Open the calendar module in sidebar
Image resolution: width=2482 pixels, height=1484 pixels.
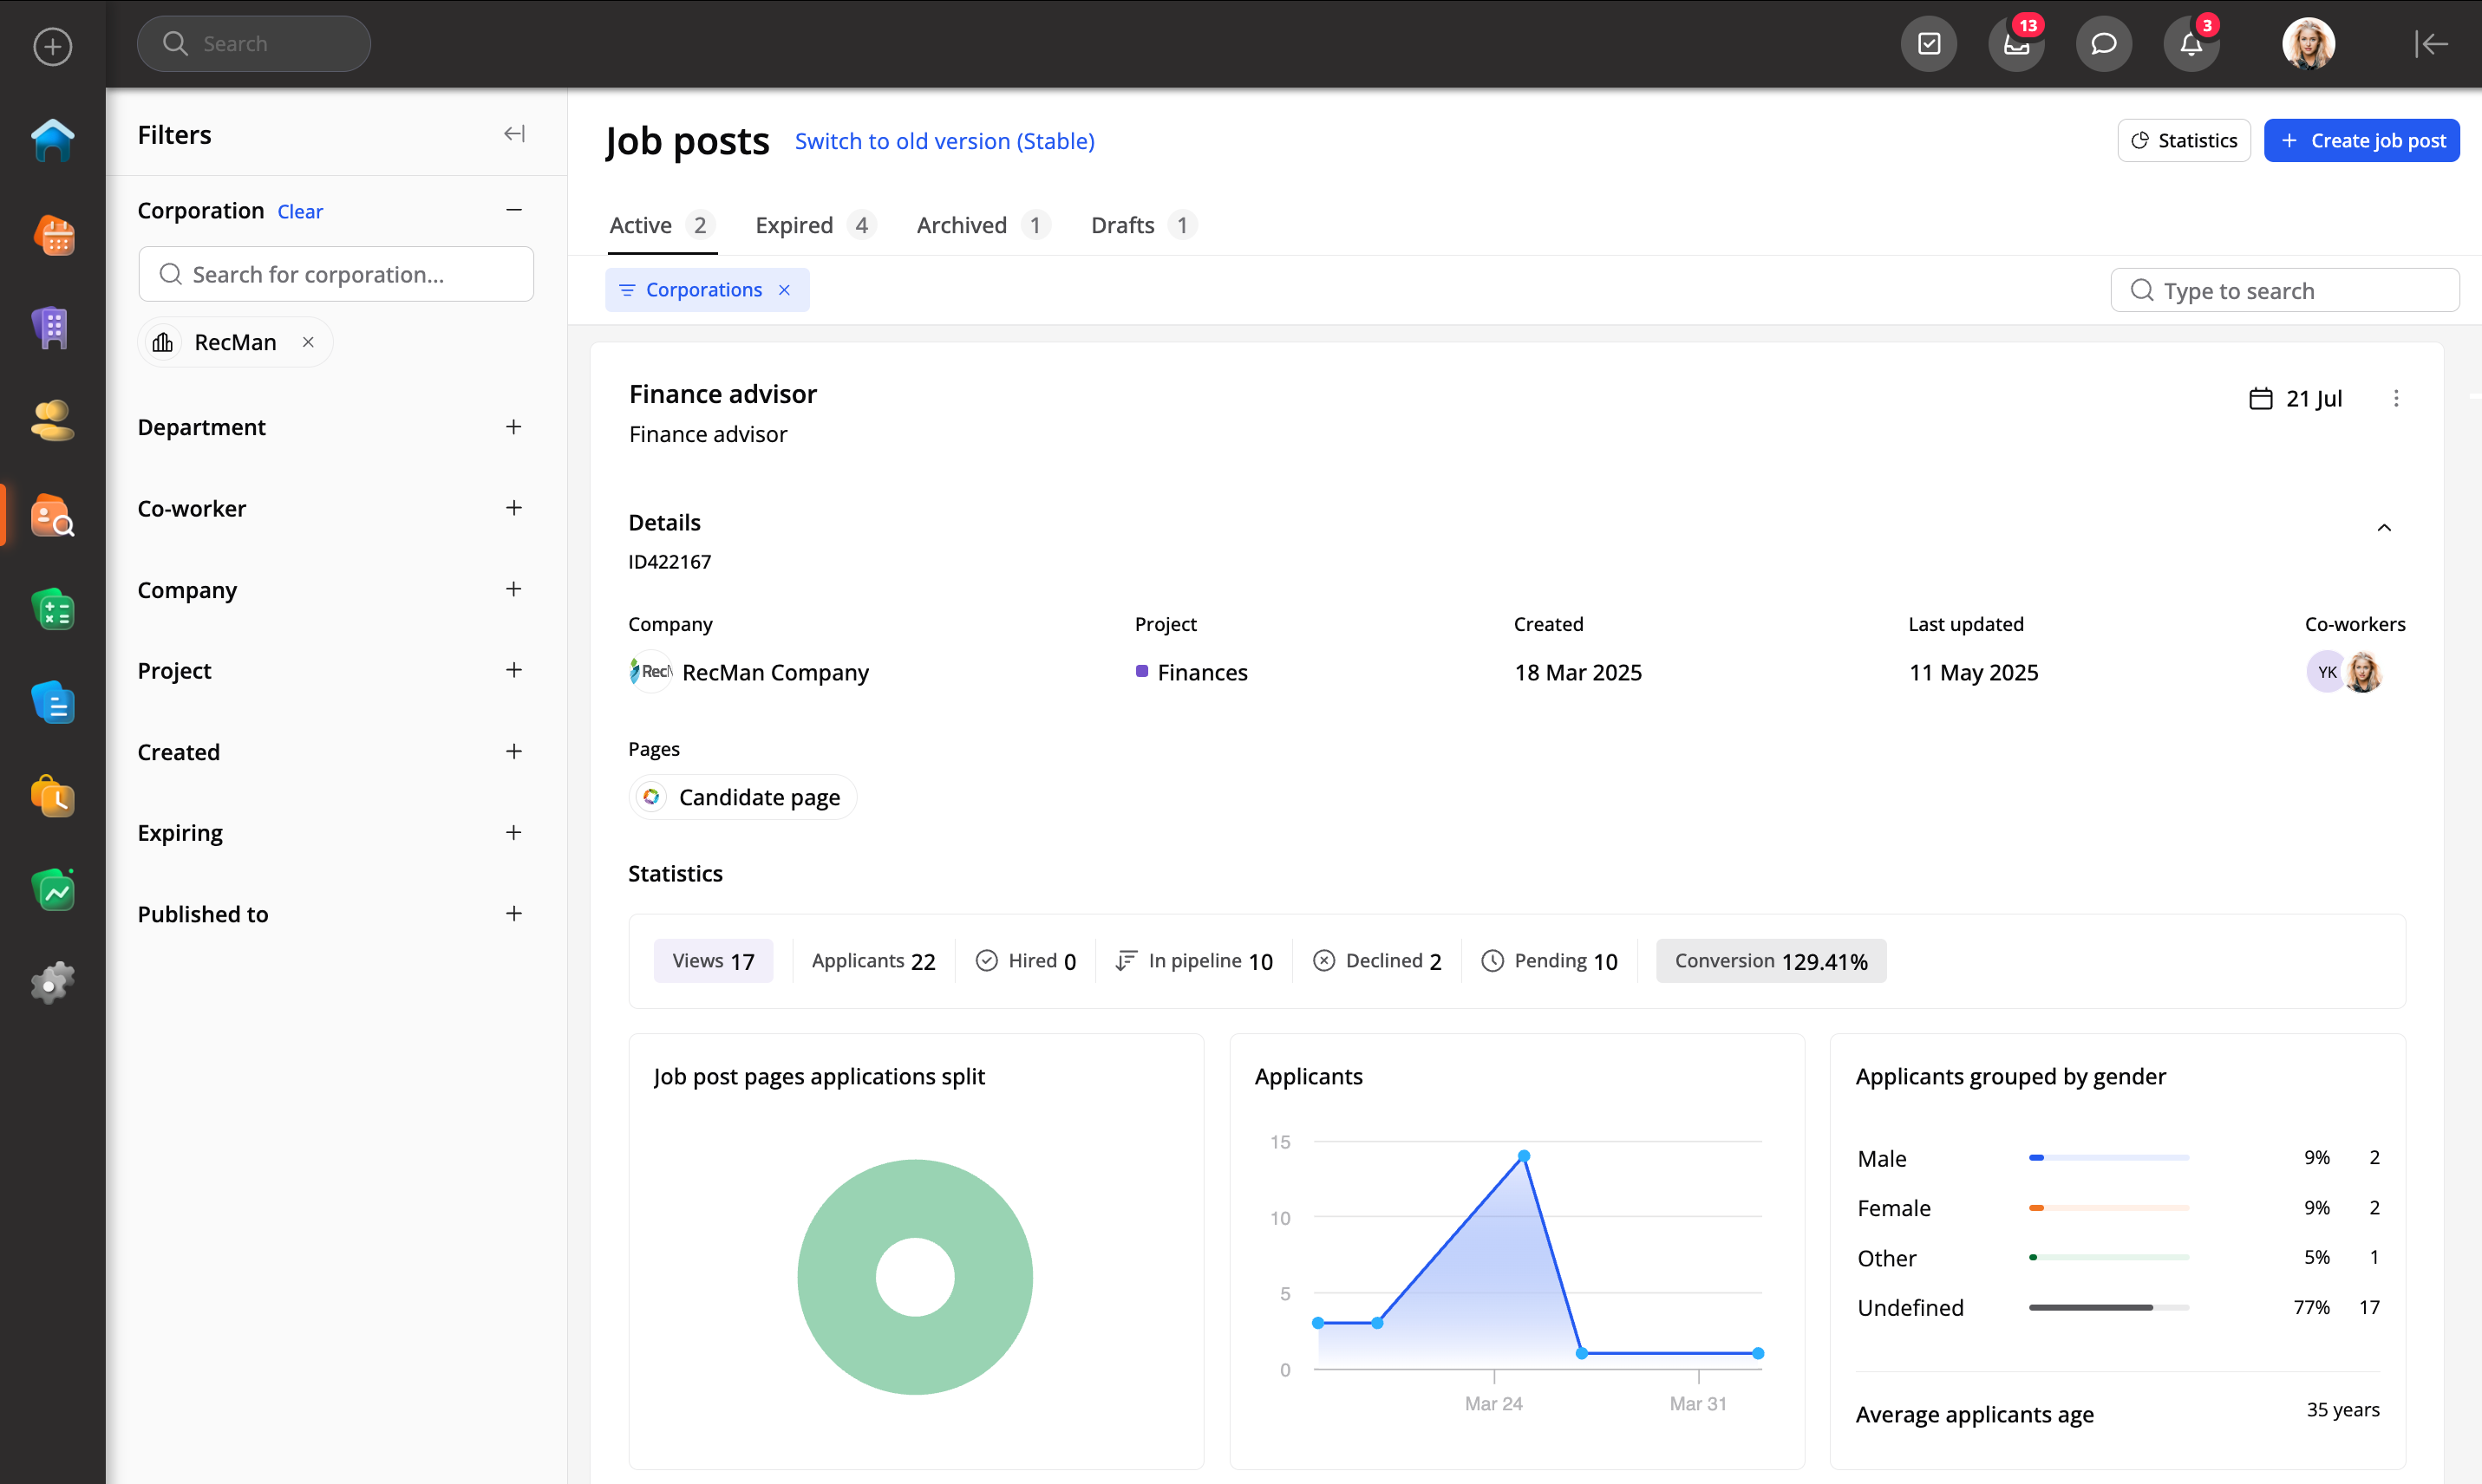[x=54, y=236]
